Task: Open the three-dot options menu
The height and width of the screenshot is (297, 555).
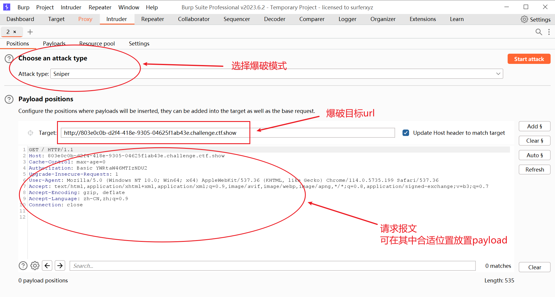Action: pyautogui.click(x=549, y=32)
